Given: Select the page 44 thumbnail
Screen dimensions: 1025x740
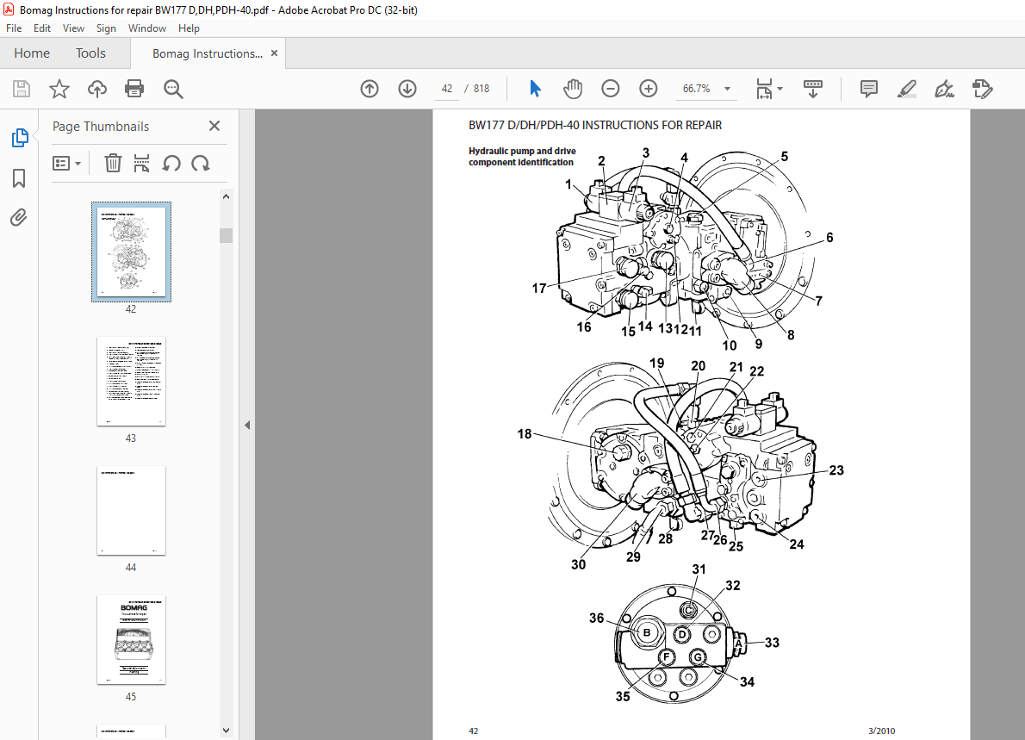Looking at the screenshot, I should [132, 511].
